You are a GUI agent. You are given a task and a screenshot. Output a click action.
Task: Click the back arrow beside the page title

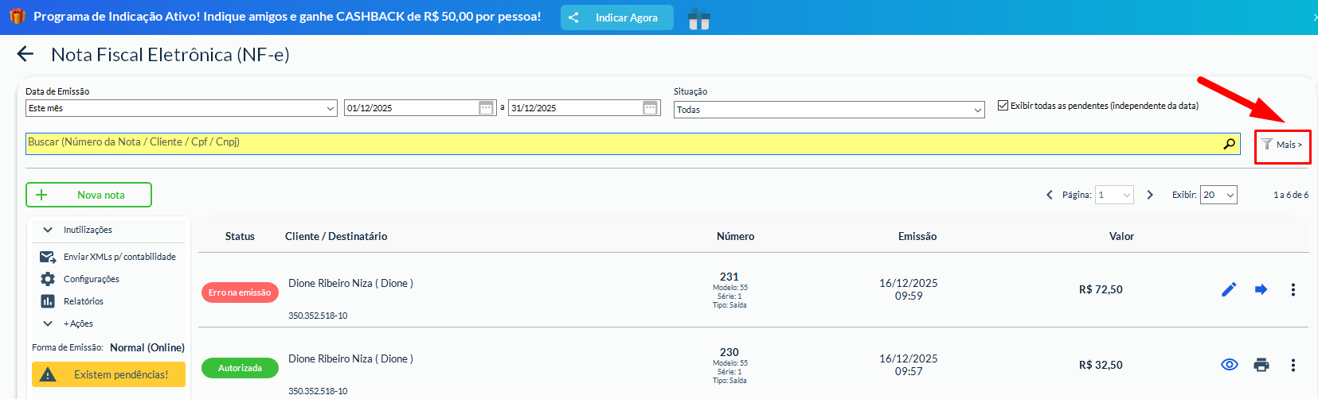(x=25, y=54)
